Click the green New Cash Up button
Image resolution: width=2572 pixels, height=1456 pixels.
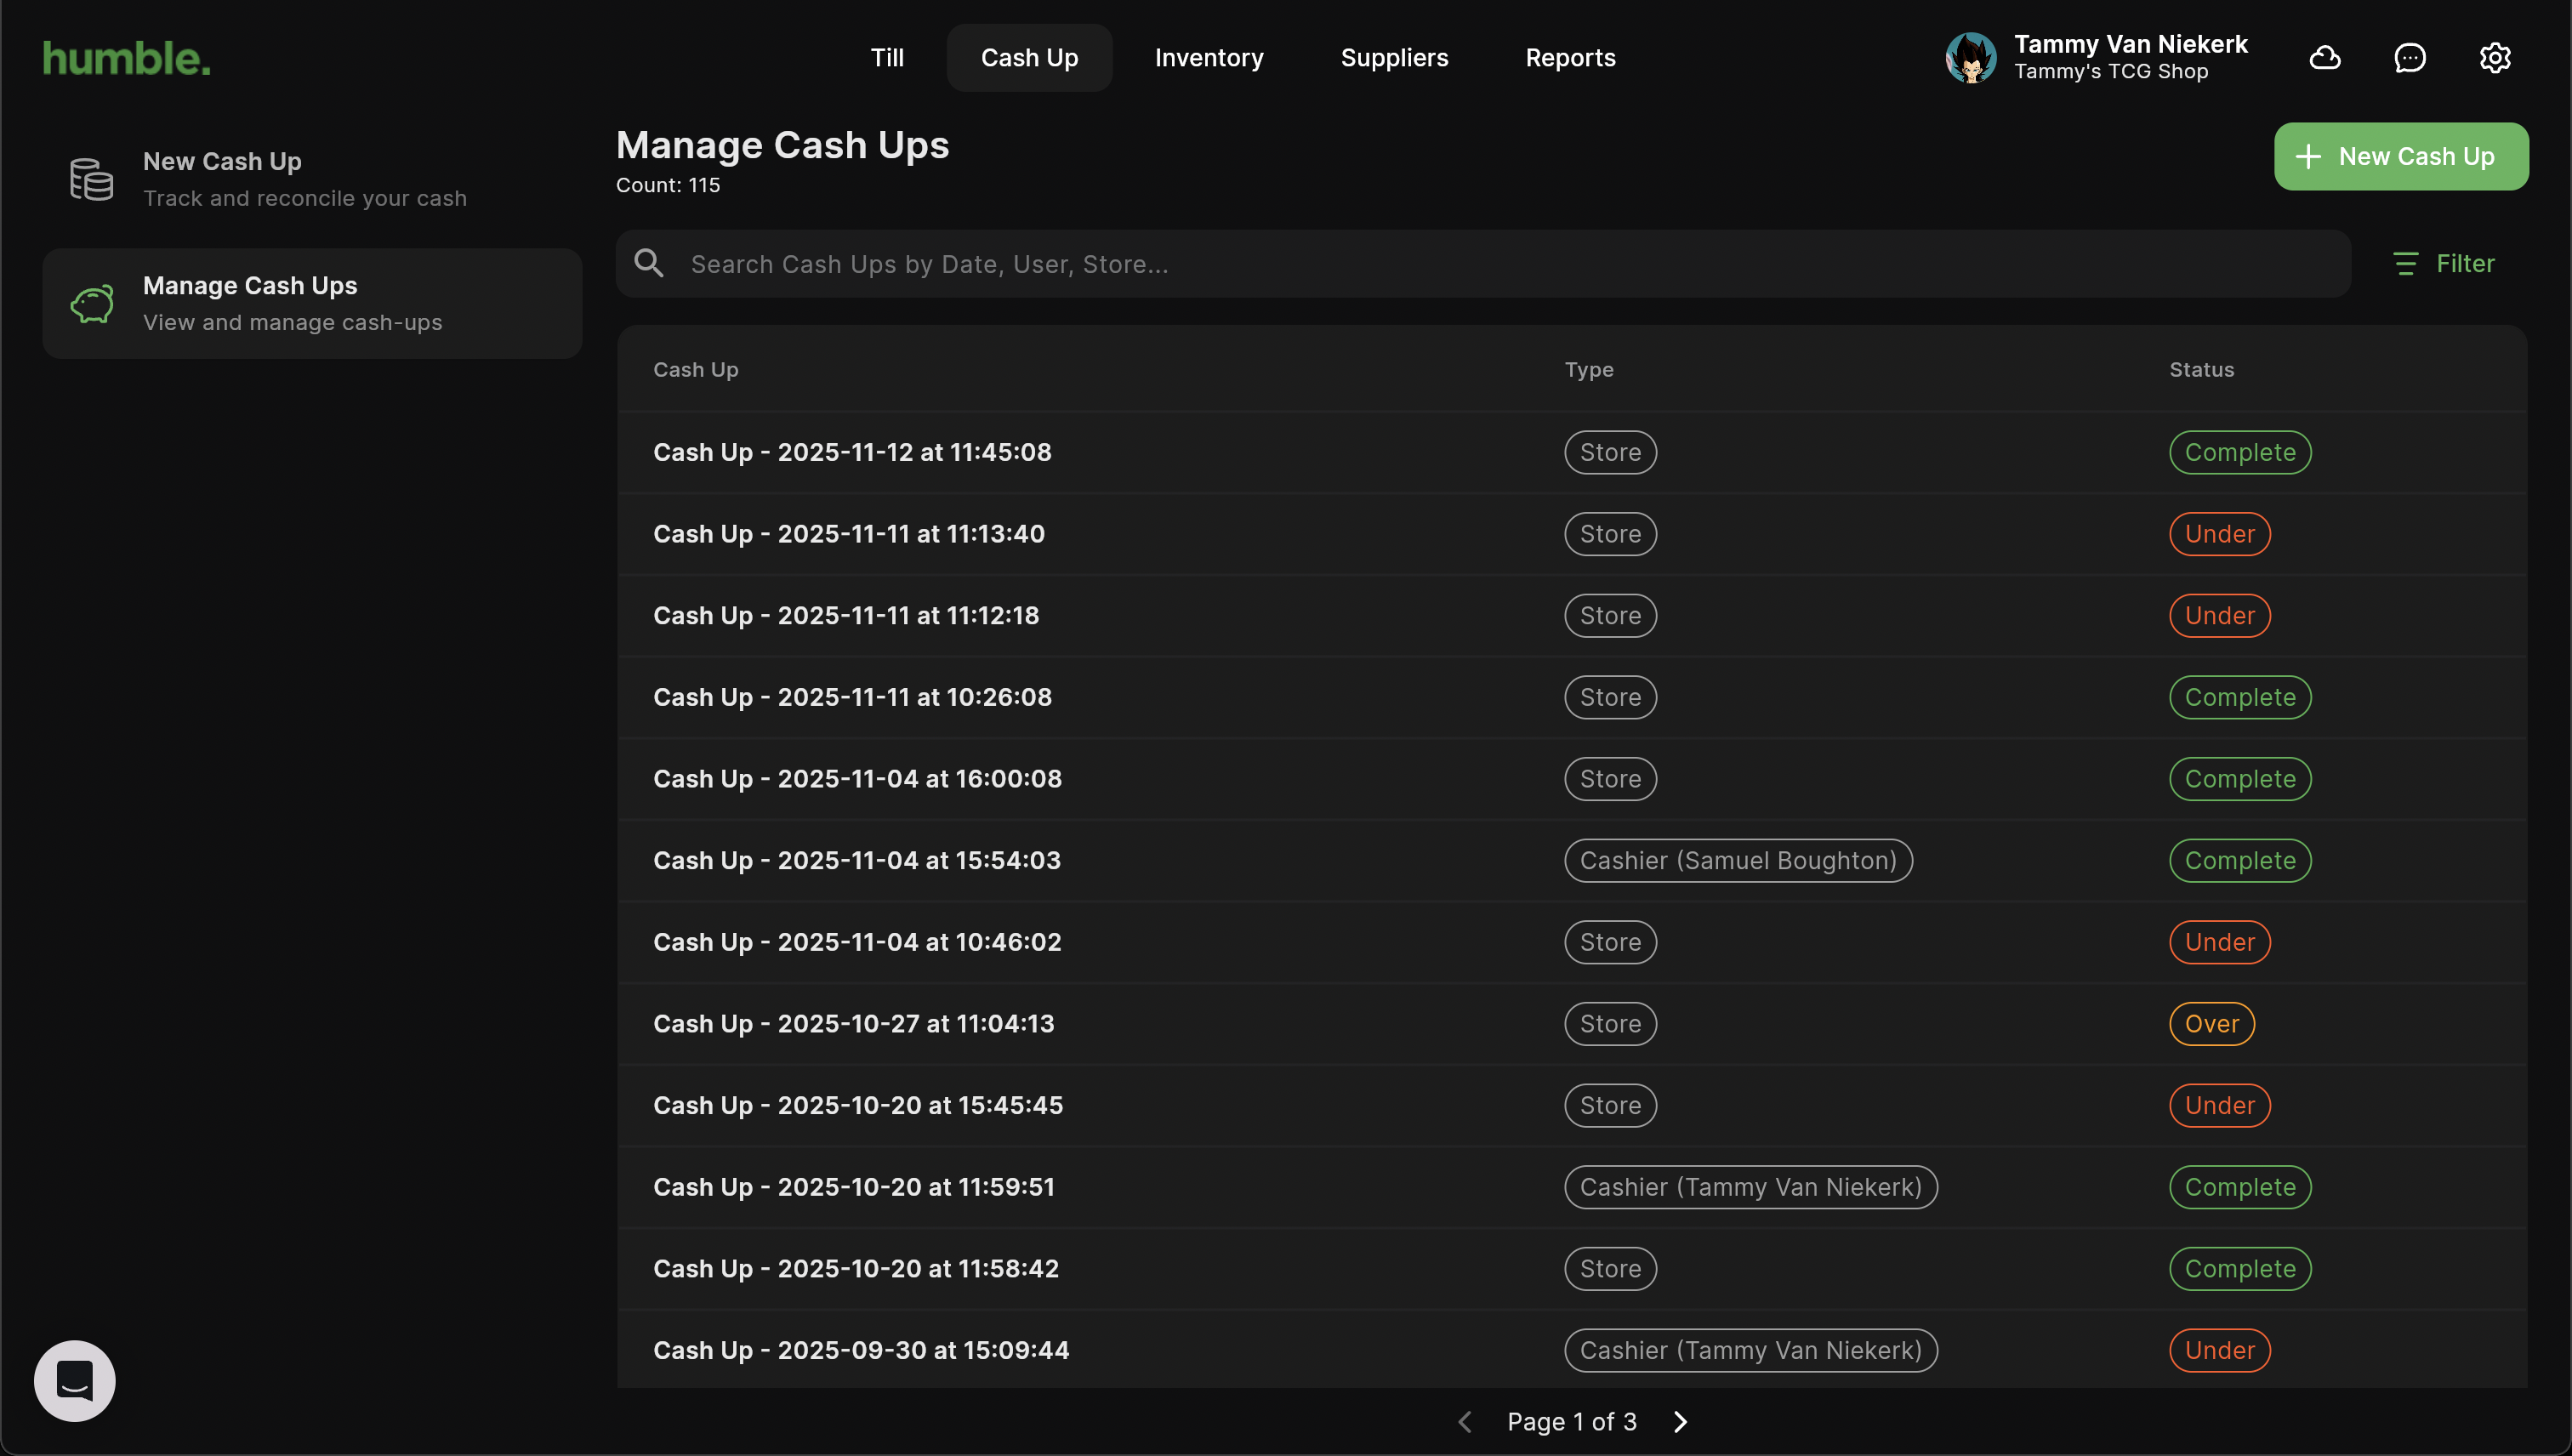2401,157
